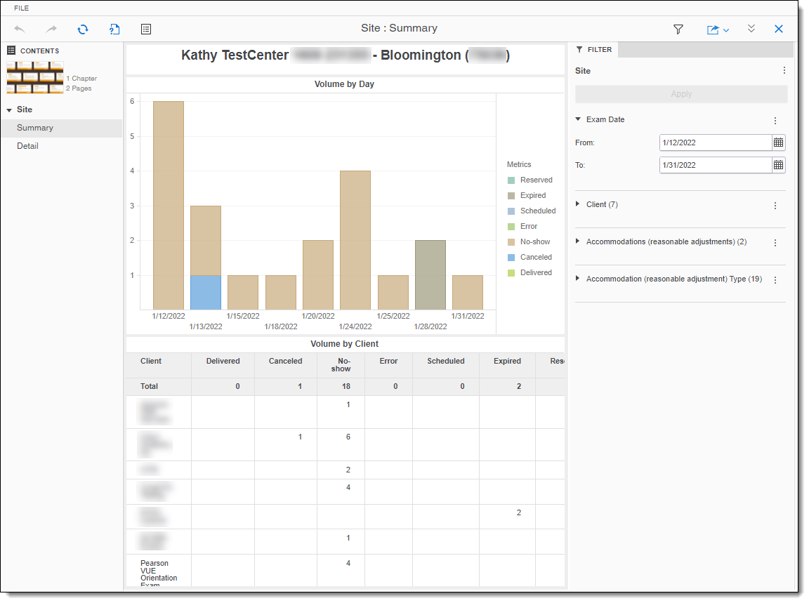This screenshot has width=809, height=603.
Task: Select the FILTER tab
Action: (595, 50)
